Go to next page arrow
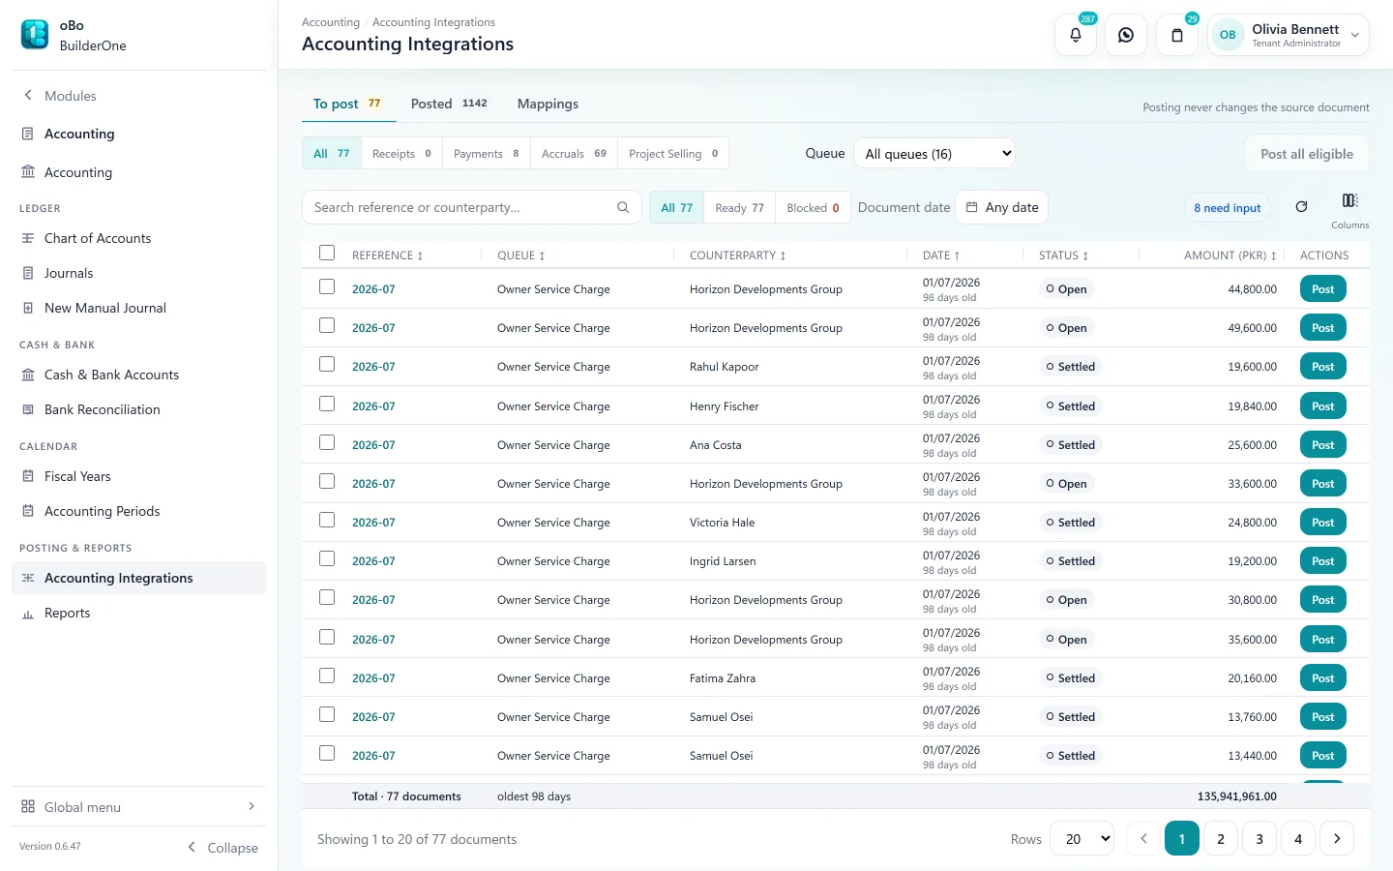 point(1337,839)
